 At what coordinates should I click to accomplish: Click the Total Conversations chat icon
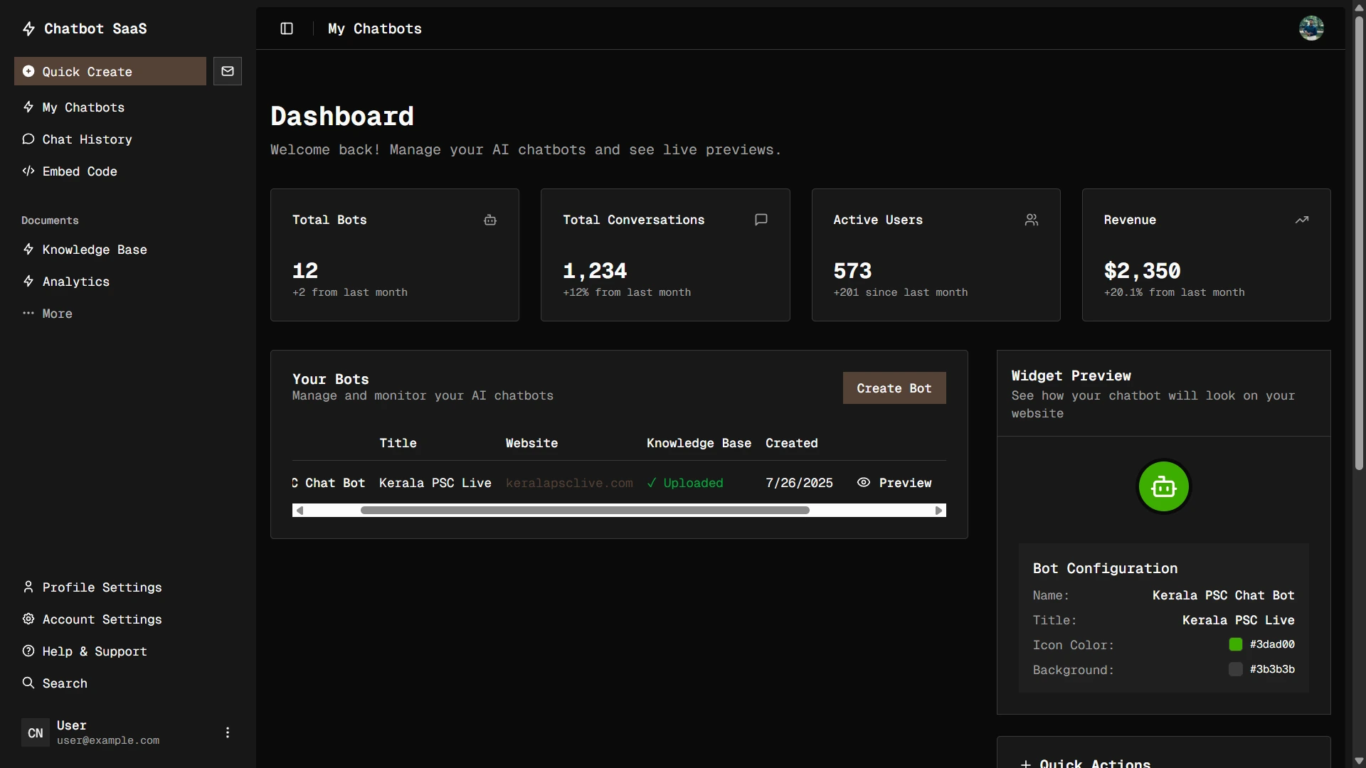click(761, 220)
